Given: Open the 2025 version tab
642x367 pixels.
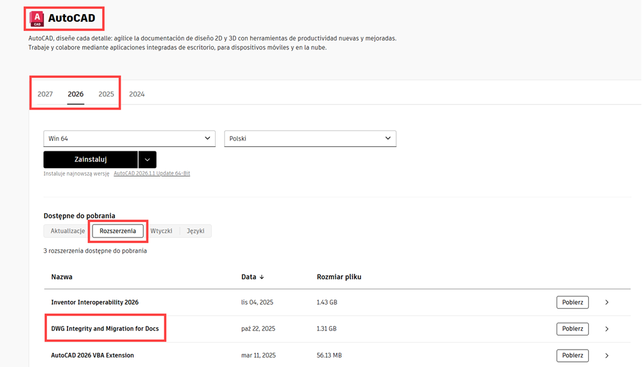Looking at the screenshot, I should click(x=106, y=94).
